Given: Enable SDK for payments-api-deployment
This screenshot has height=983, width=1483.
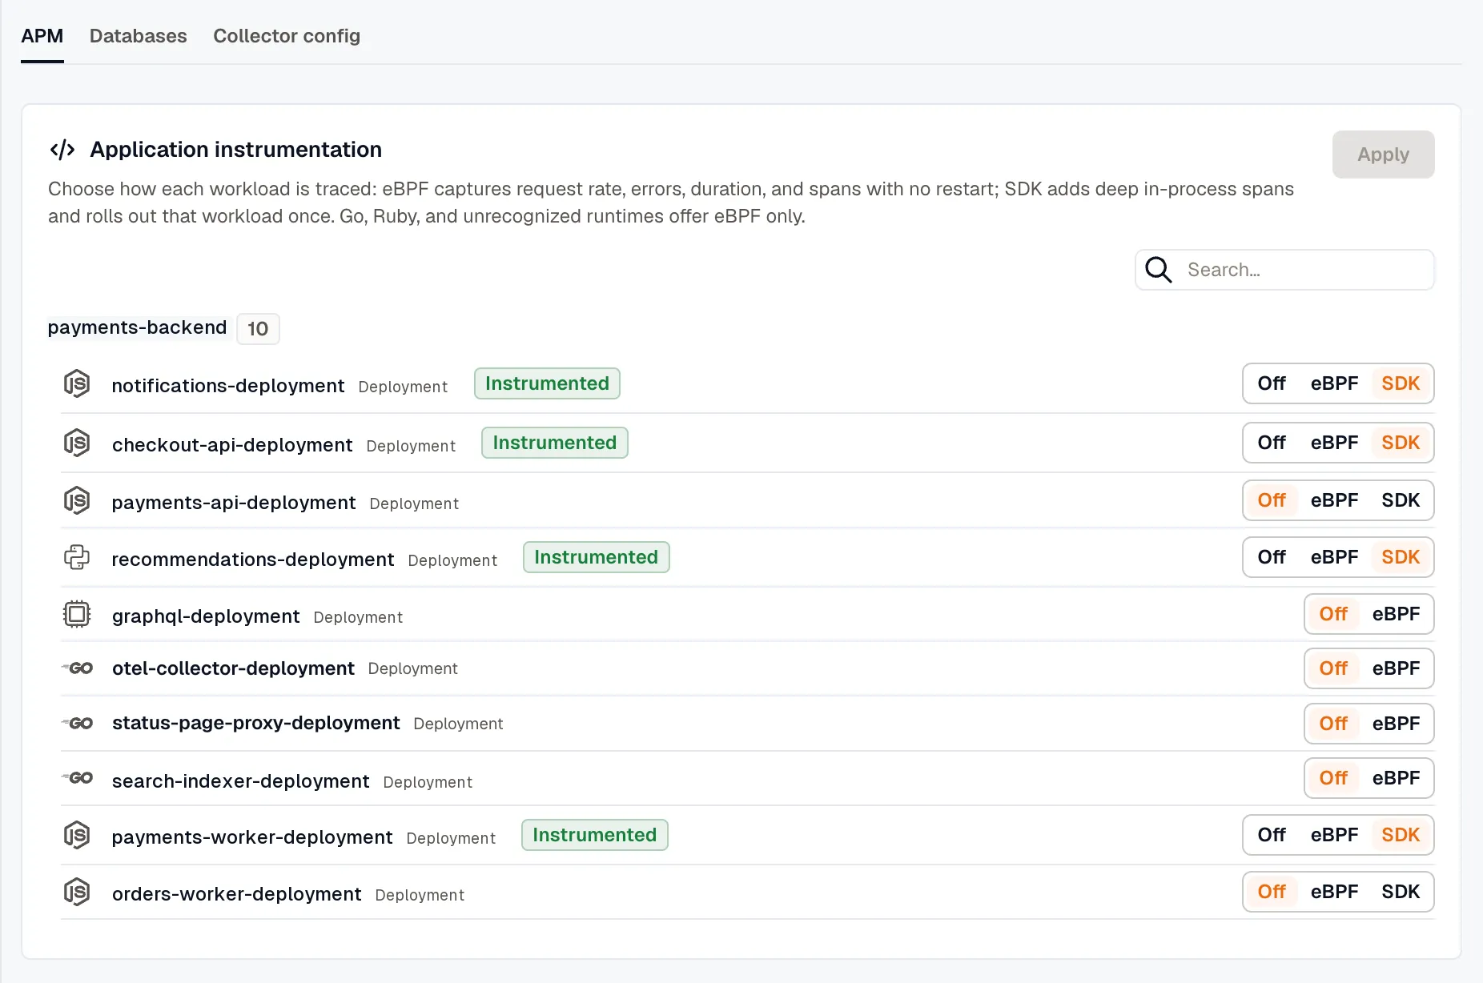Looking at the screenshot, I should pos(1401,500).
